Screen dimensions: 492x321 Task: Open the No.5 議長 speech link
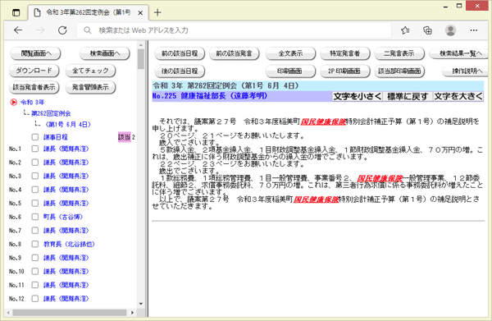click(x=66, y=204)
